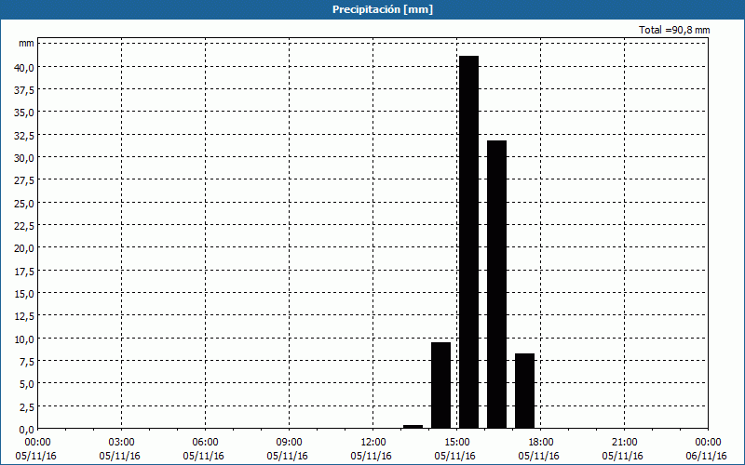Choose the 2,5 vertical axis value

pyautogui.click(x=26, y=406)
